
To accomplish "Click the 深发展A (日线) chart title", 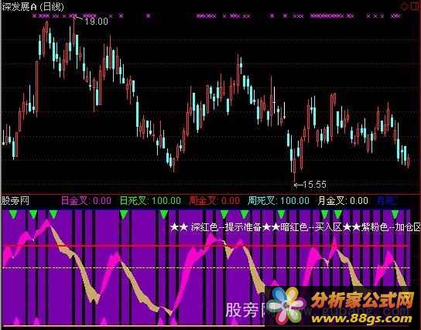I will coord(33,7).
